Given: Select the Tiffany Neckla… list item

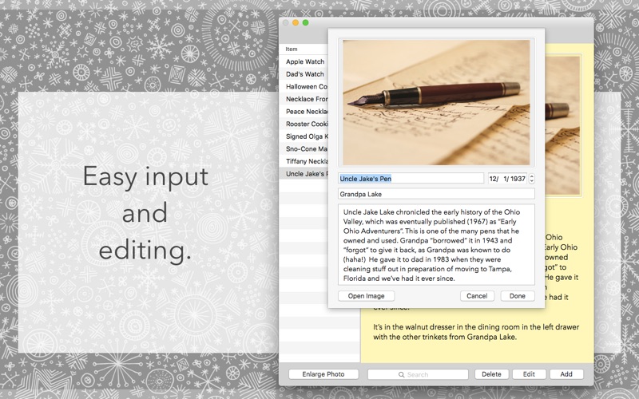Looking at the screenshot, I should (x=304, y=161).
